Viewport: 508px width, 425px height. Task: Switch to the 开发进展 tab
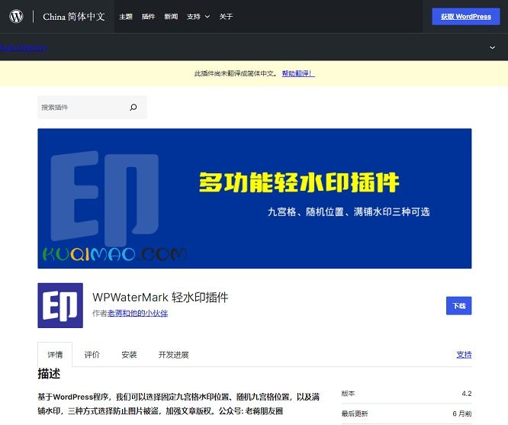[x=173, y=355]
